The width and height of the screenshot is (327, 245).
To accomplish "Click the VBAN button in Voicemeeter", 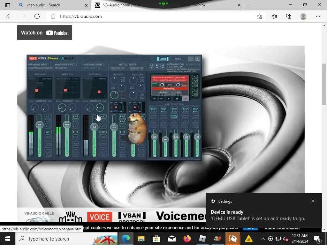I will (x=163, y=59).
